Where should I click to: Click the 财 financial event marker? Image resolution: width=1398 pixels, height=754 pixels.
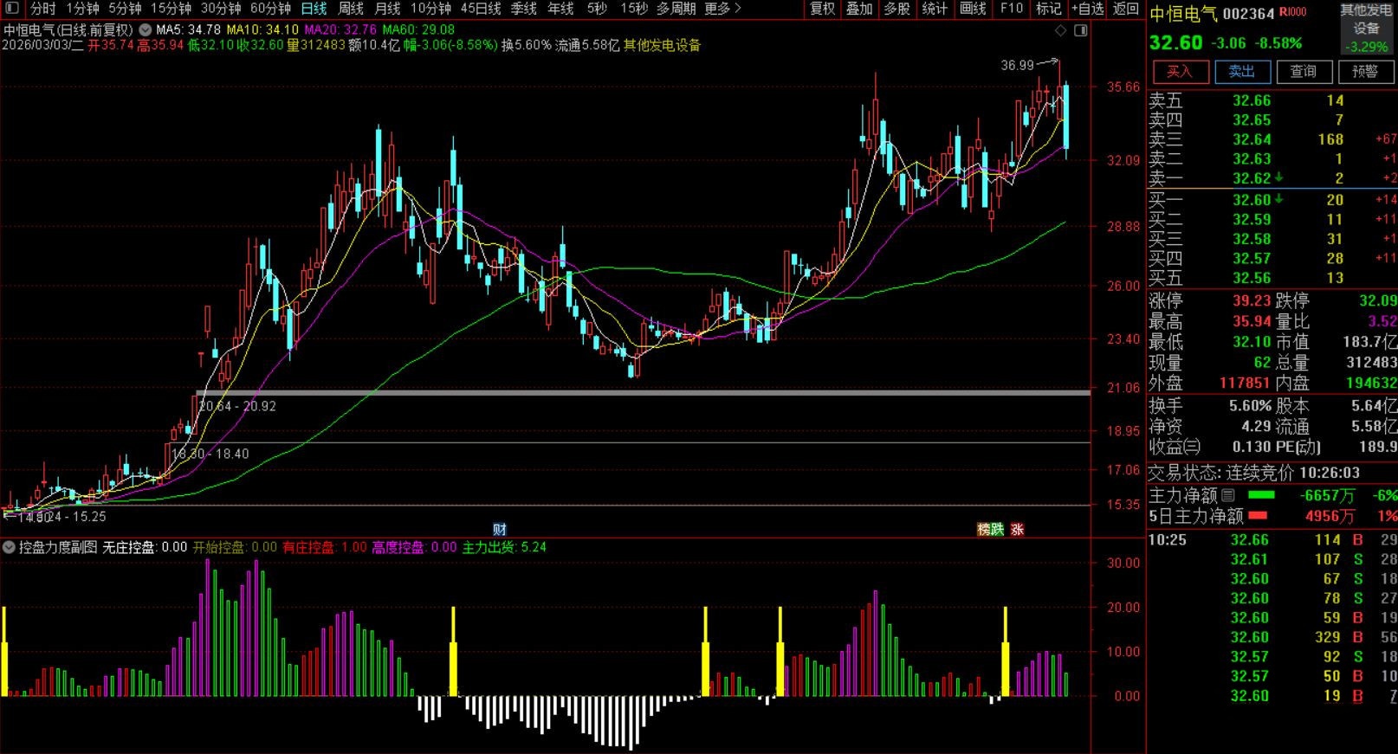499,530
